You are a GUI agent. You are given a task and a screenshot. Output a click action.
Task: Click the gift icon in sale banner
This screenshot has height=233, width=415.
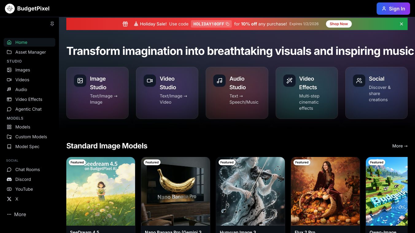(125, 24)
